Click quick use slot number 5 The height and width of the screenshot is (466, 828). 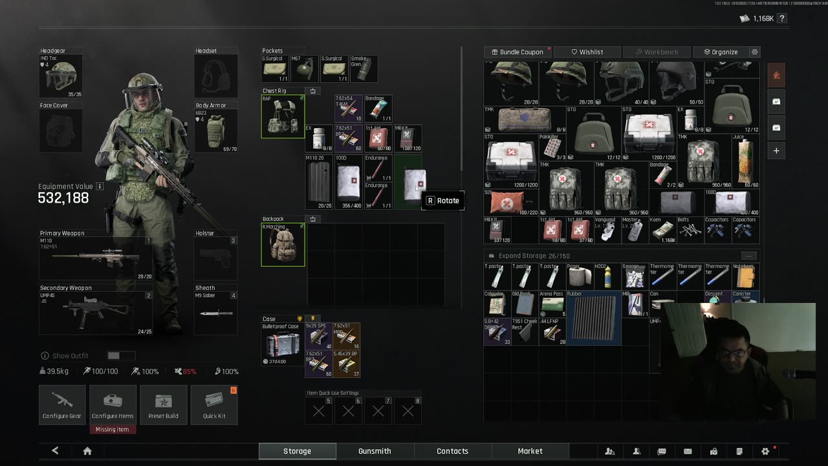coord(319,410)
